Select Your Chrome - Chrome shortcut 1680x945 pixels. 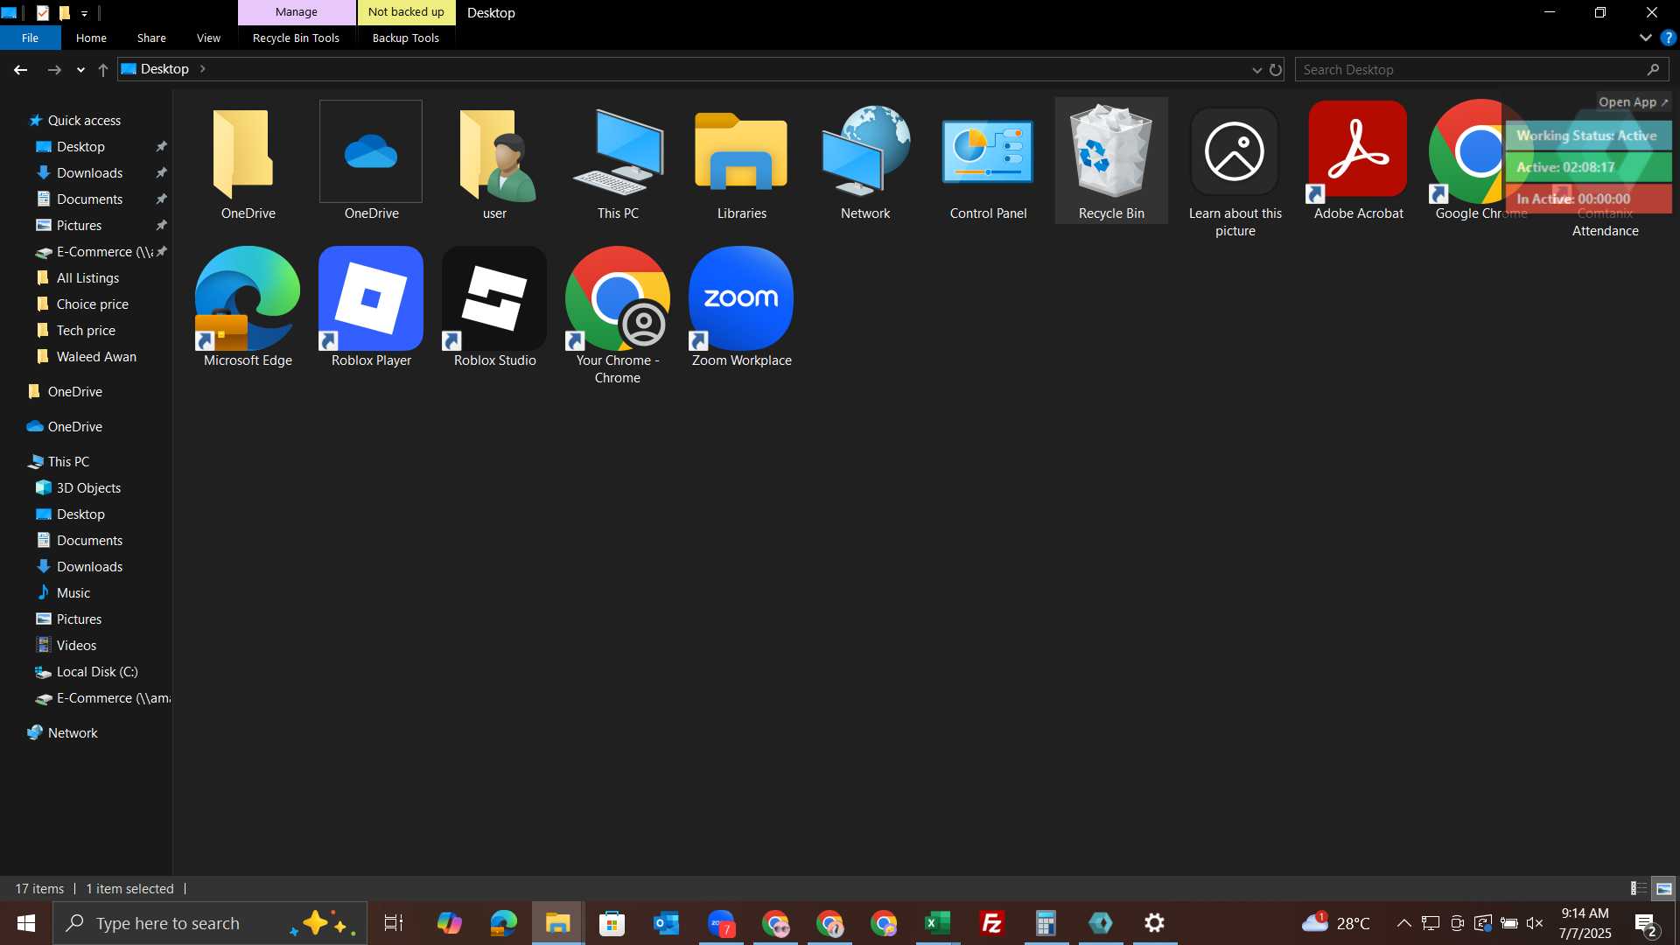pyautogui.click(x=618, y=316)
